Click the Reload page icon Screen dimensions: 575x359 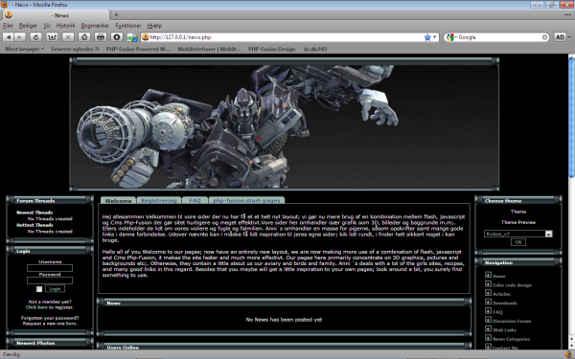pos(35,37)
